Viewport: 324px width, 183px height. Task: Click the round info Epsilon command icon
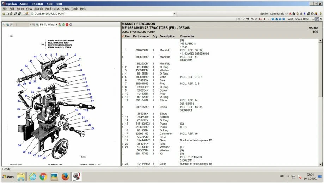coord(312,14)
